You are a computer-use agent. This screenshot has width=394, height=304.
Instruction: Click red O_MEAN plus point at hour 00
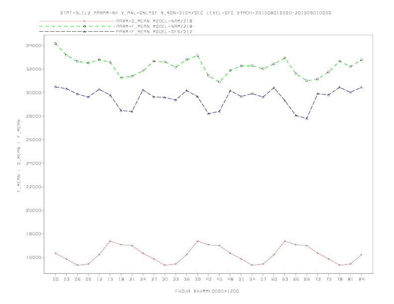click(56, 253)
